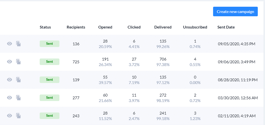Copy the campaign sent 03/30/2020
The image size is (265, 125).
coord(19,98)
